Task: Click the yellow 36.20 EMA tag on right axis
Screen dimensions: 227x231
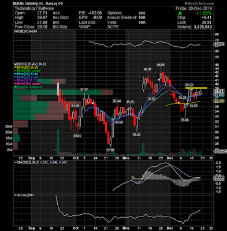Action: click(x=219, y=101)
